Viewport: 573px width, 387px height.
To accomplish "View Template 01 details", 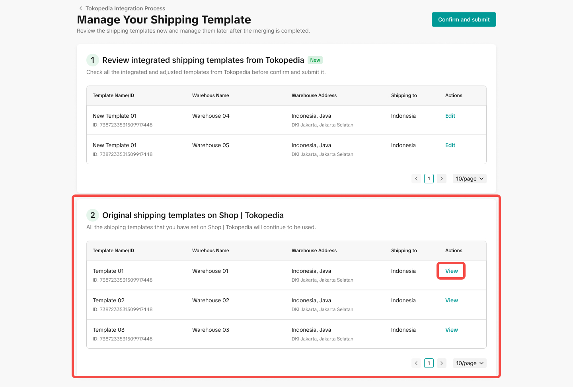I will 451,271.
